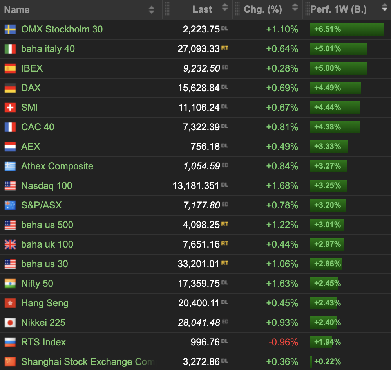391x370 pixels.
Task: Click the Swiss flag icon beside SMI
Action: click(10, 108)
